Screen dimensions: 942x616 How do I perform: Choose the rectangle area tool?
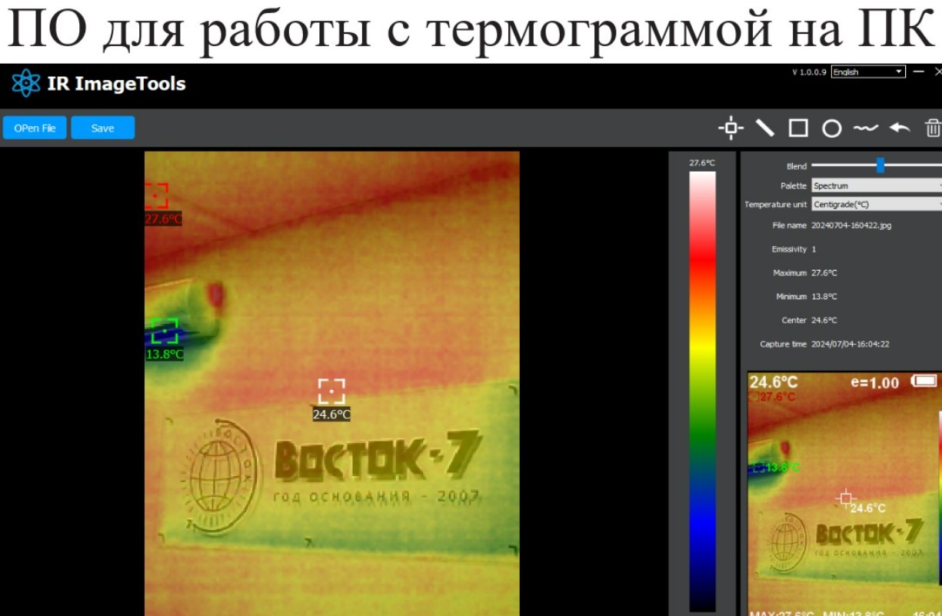point(798,128)
